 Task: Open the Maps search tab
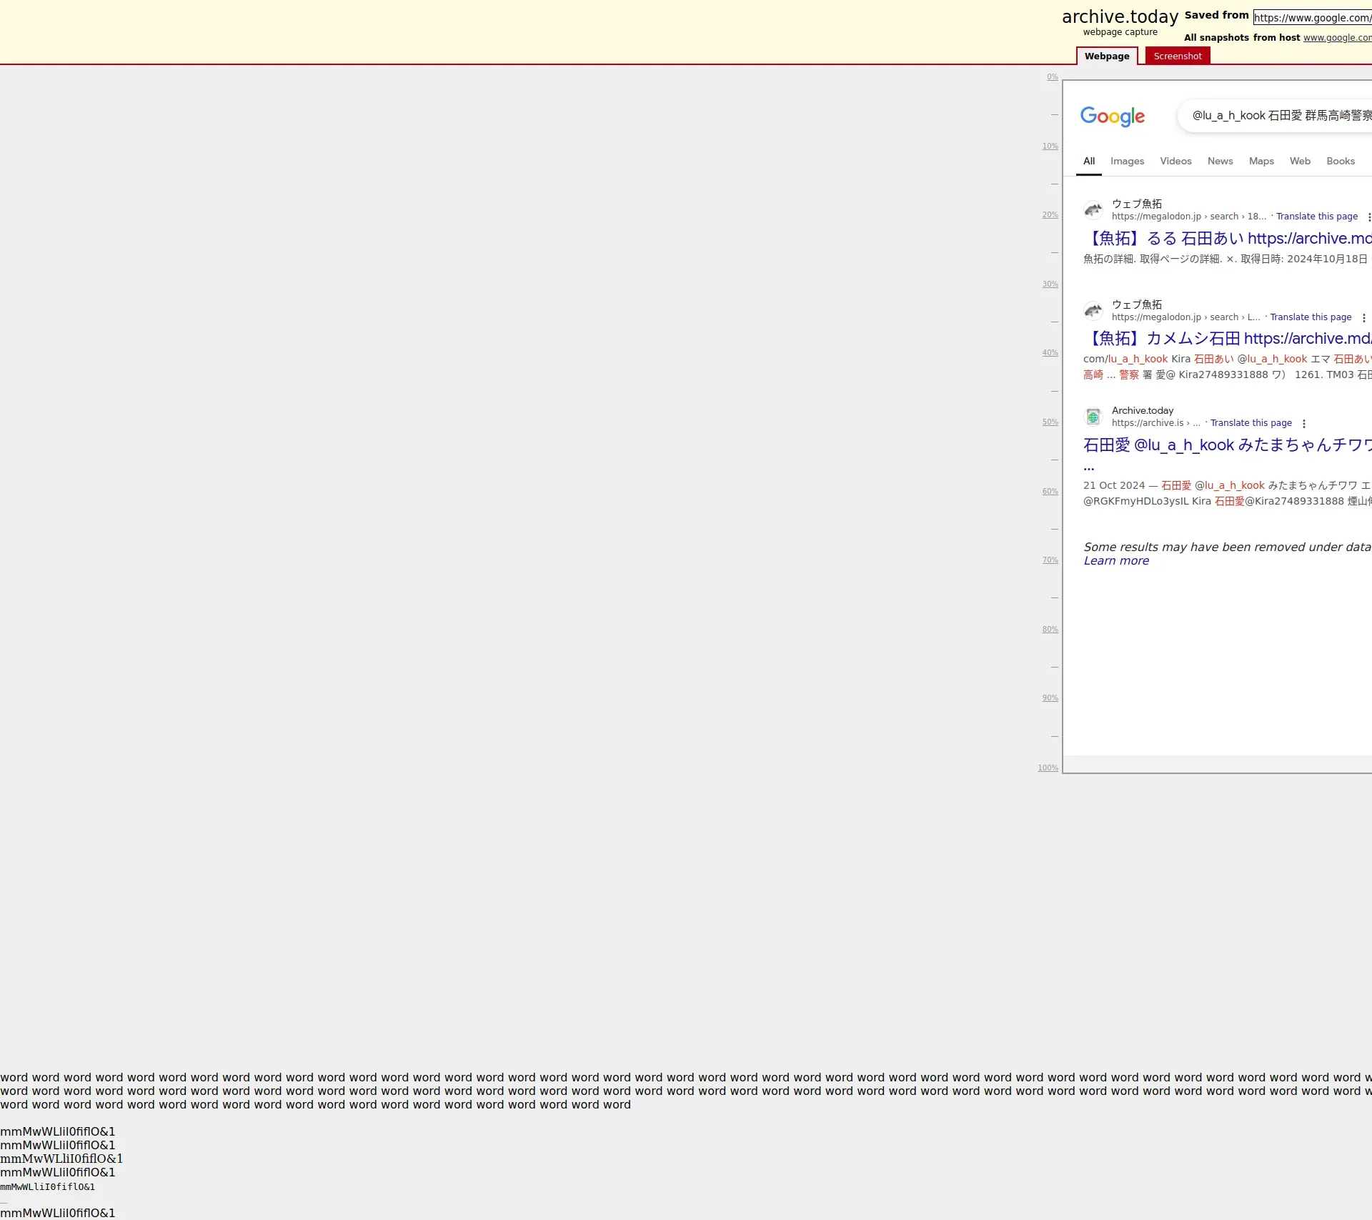click(1261, 162)
